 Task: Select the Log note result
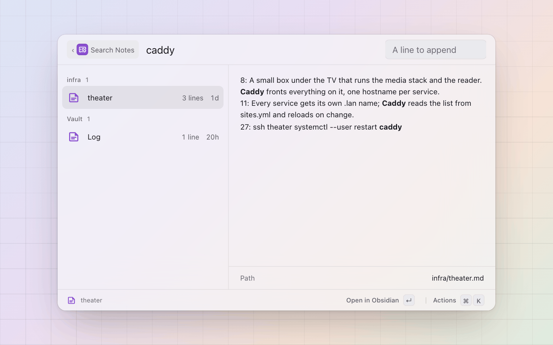pyautogui.click(x=143, y=137)
